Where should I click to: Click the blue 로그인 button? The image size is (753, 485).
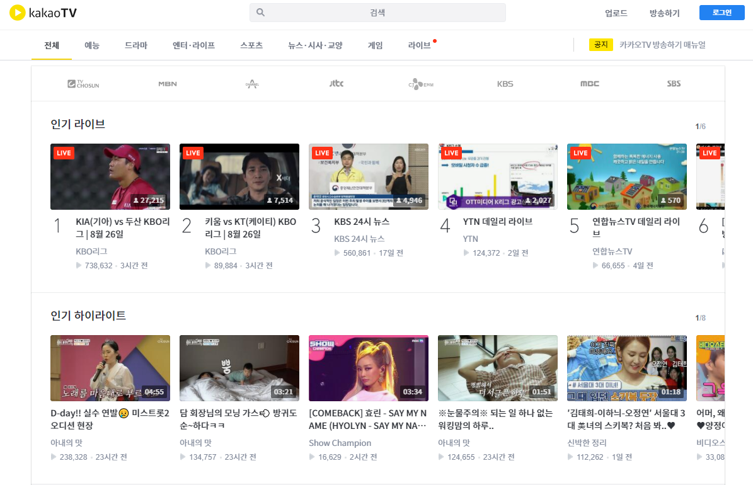click(721, 13)
